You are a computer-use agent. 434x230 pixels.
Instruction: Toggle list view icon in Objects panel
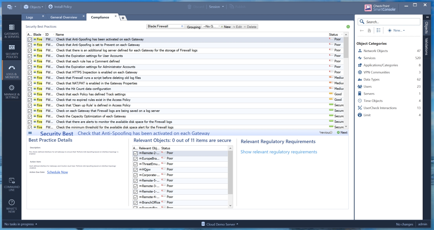click(378, 30)
